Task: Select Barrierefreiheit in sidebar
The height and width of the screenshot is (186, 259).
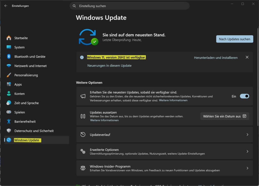Action: coord(36,121)
